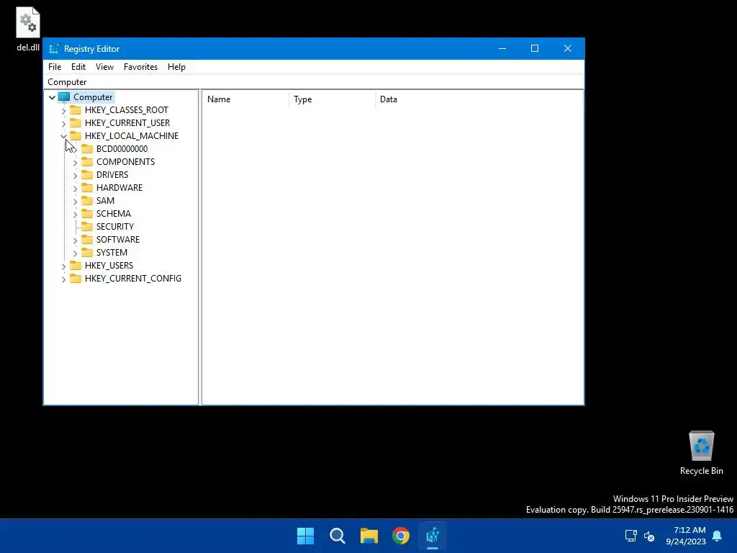Viewport: 737px width, 553px height.
Task: Maximize the Registry Editor window
Action: pos(535,48)
